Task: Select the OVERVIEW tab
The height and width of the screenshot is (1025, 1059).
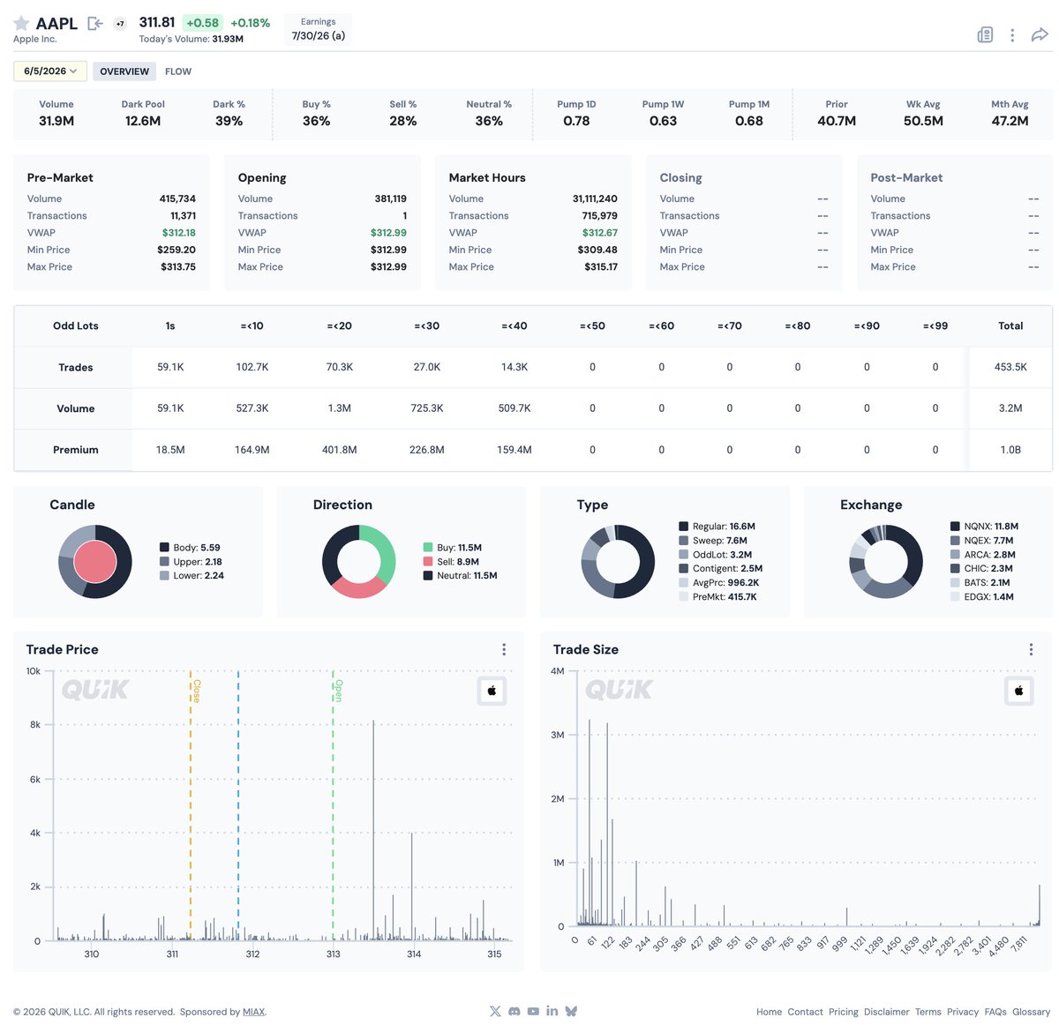Action: 124,71
